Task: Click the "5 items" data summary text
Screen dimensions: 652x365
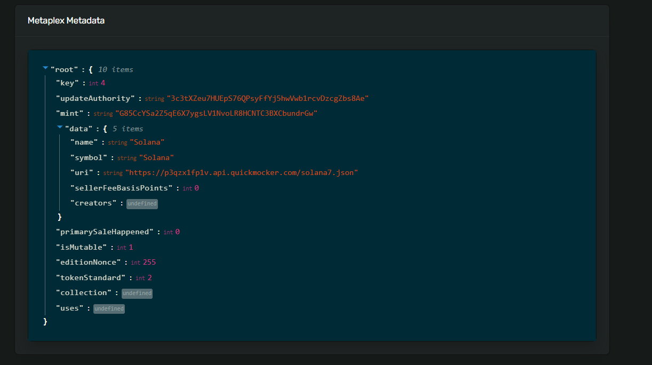Action: coord(128,129)
